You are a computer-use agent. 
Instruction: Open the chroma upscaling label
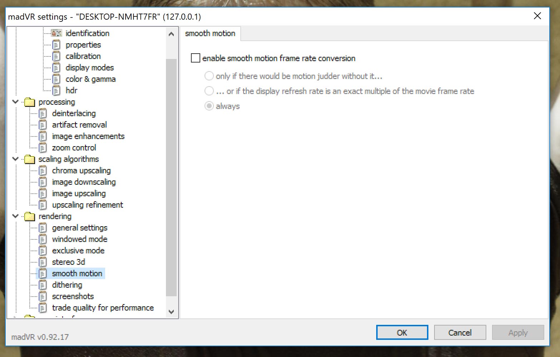pos(82,170)
